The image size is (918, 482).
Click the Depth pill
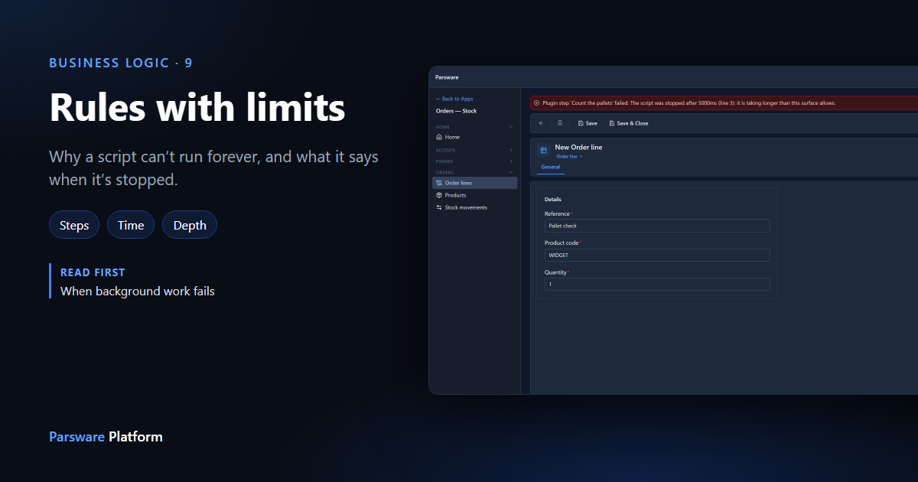tap(190, 225)
